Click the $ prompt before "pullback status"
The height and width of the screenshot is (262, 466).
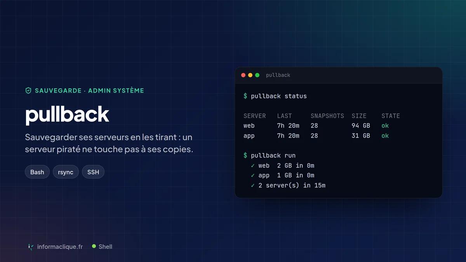245,96
